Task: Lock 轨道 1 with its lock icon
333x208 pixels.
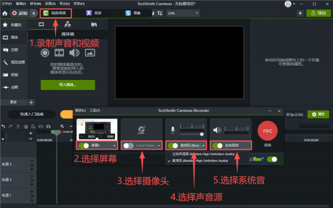Action: click(x=32, y=200)
